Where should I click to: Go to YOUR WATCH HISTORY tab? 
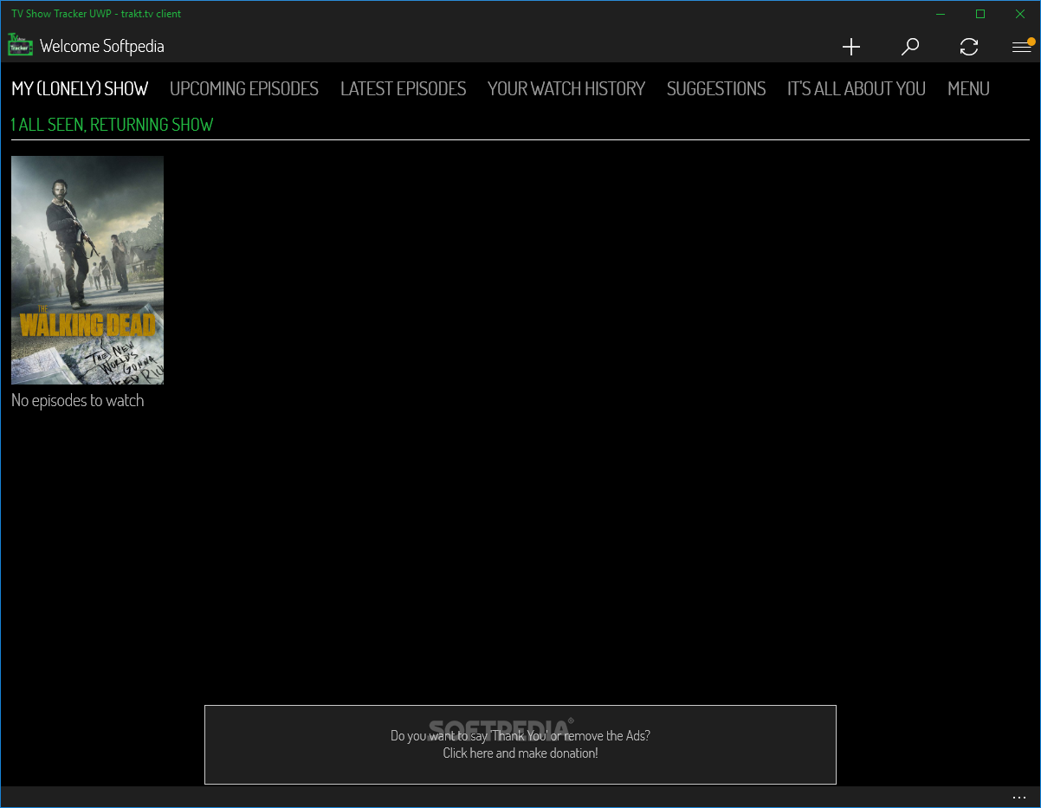point(566,89)
